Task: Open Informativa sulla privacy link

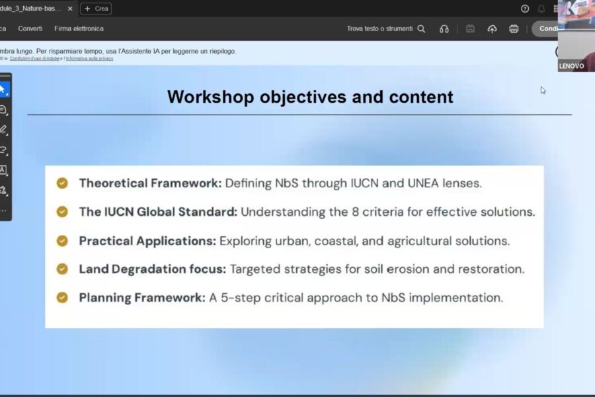Action: (89, 58)
